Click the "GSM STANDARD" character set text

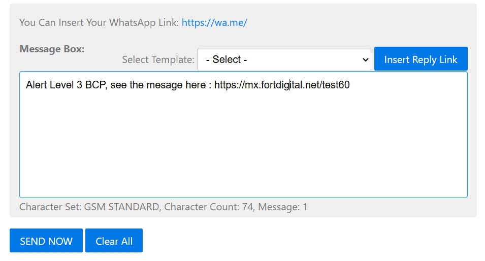[121, 207]
